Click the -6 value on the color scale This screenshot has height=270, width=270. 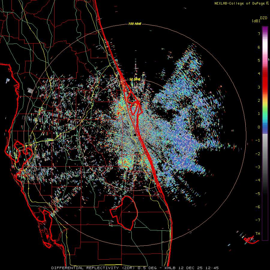[258, 207]
